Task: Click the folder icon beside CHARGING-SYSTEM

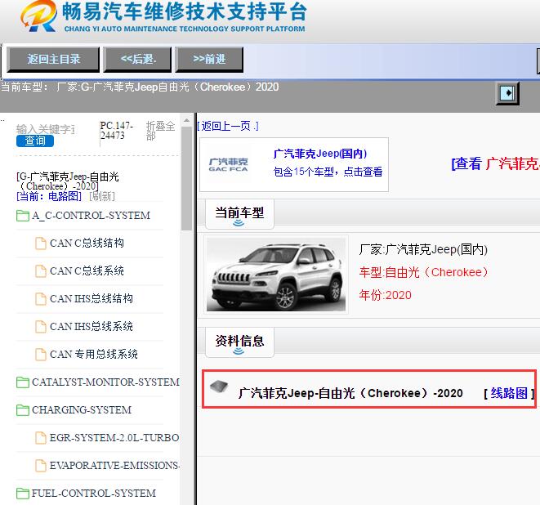Action: coord(23,410)
